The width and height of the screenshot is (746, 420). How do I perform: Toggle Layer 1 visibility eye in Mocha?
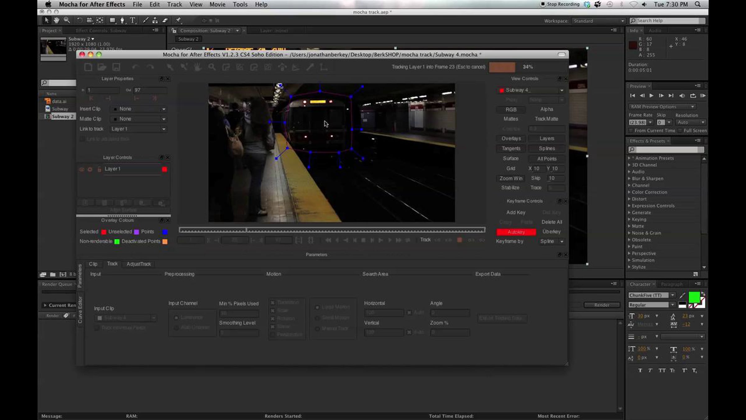click(82, 169)
